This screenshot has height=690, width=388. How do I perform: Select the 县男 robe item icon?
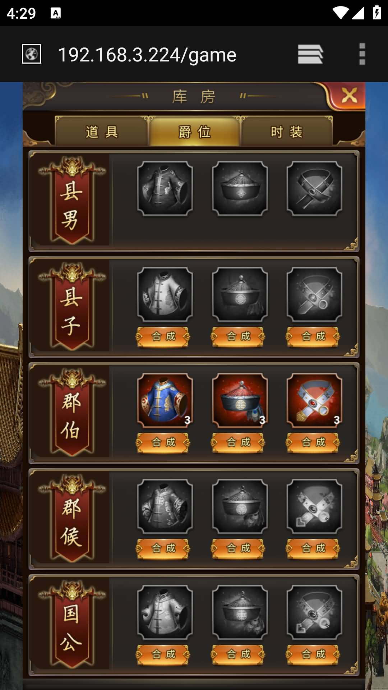point(165,189)
